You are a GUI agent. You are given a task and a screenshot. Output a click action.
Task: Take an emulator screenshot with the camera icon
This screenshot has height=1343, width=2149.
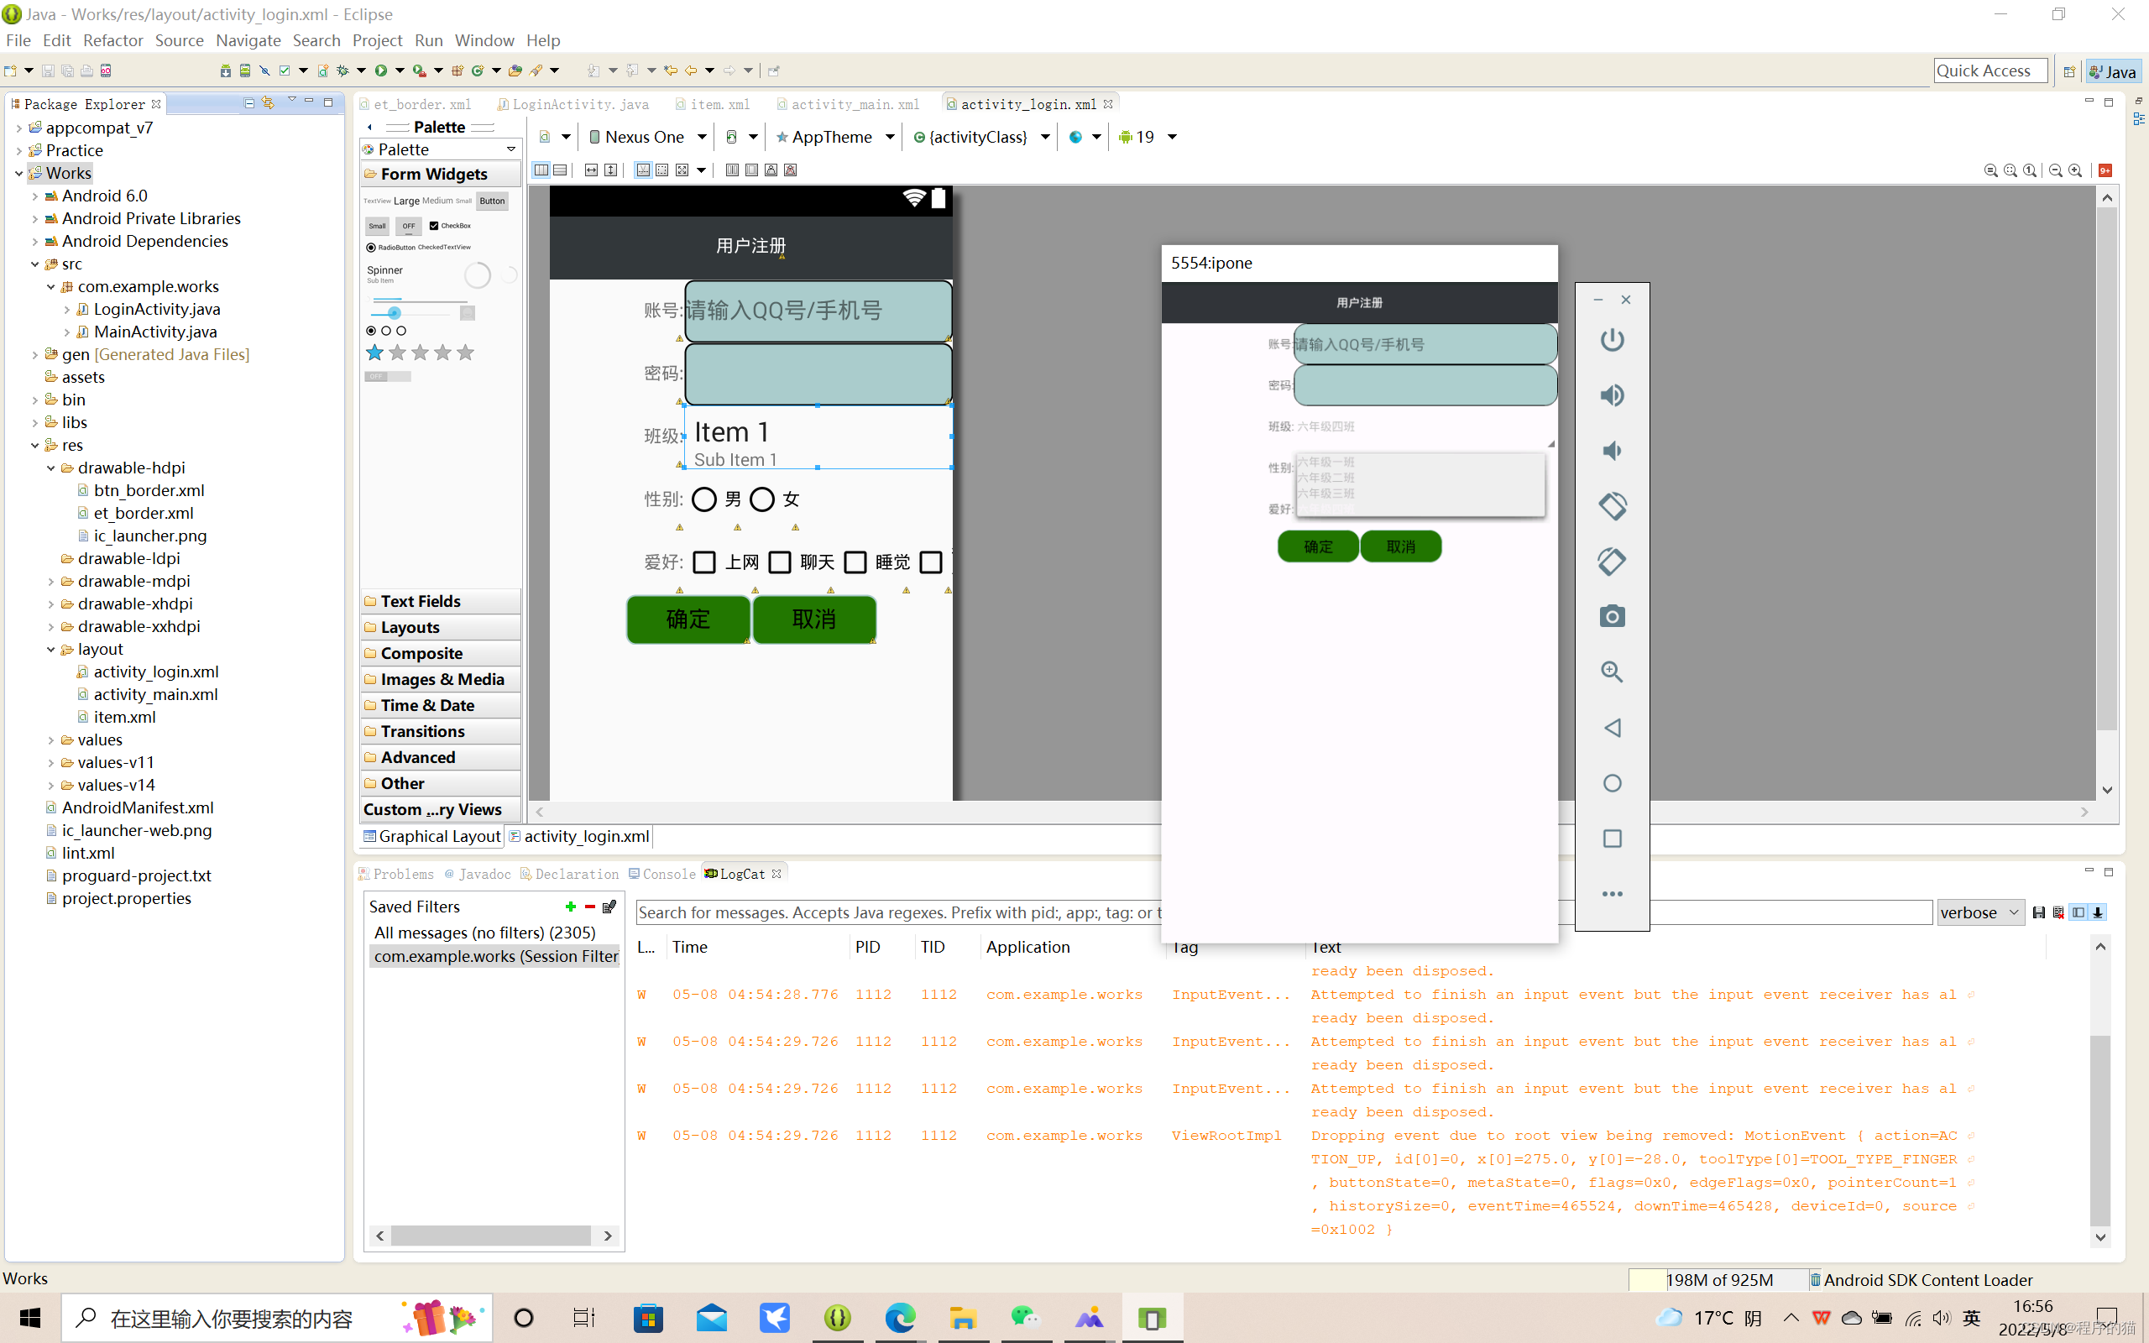1612,616
